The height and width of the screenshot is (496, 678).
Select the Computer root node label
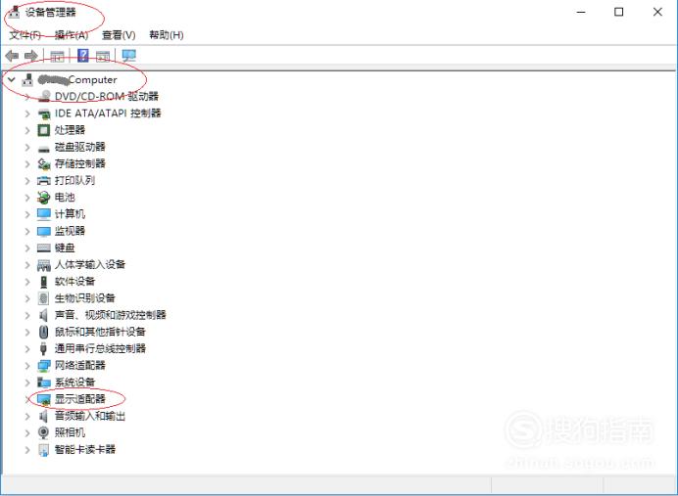[x=77, y=80]
